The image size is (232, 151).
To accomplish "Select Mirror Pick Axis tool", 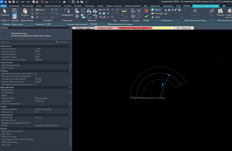I will pos(89,10).
